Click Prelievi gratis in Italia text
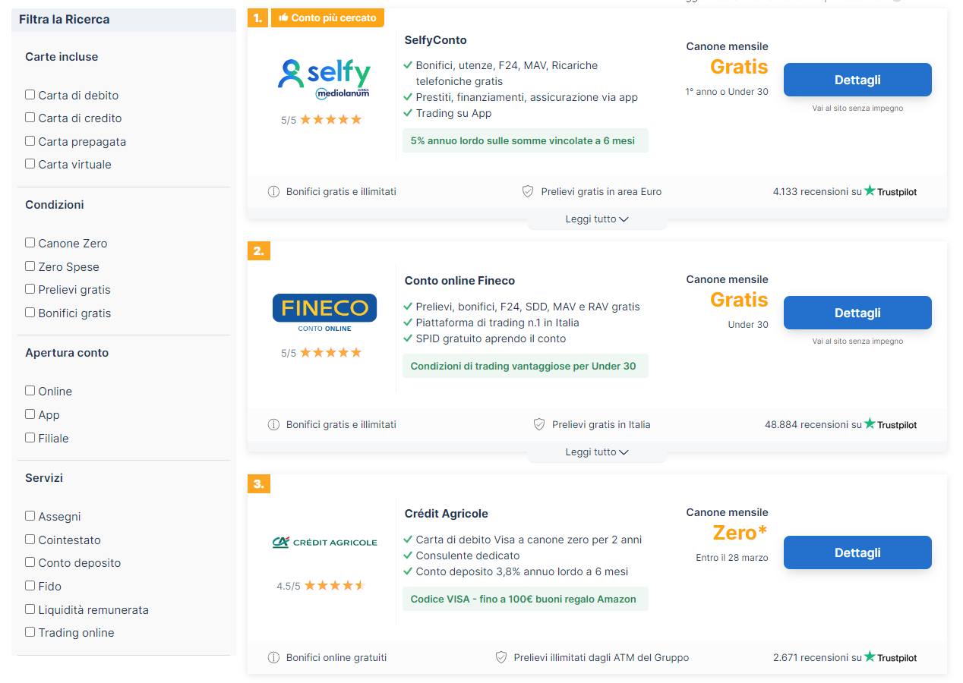Viewport: 963px width, 683px height. 601,425
